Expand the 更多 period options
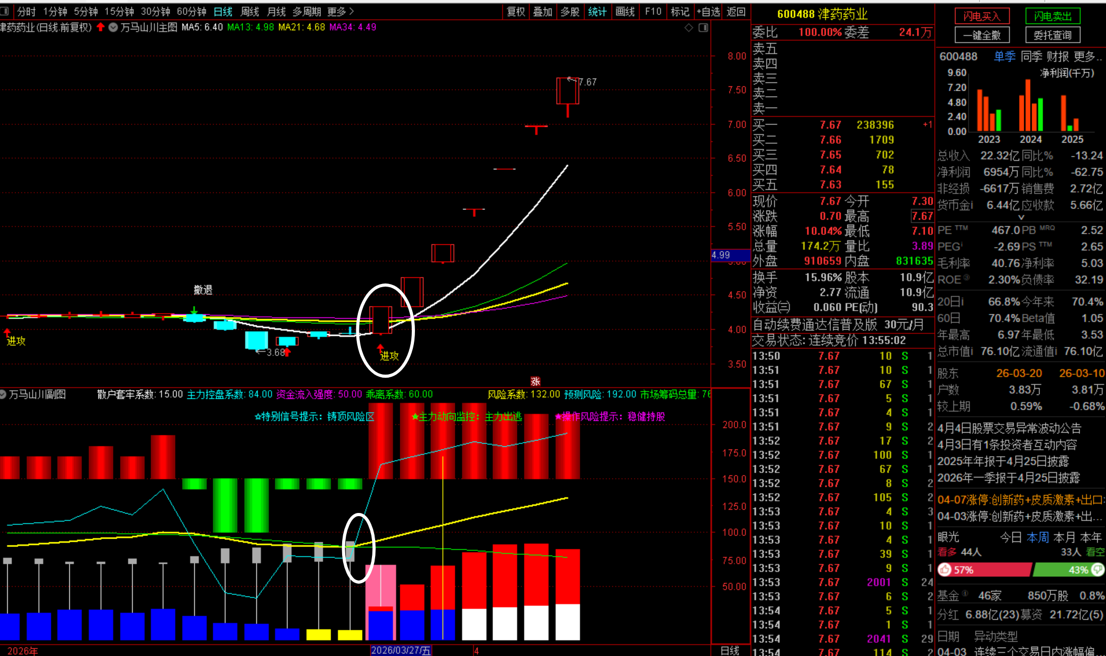Screen dimensions: 1106x656 pos(341,12)
